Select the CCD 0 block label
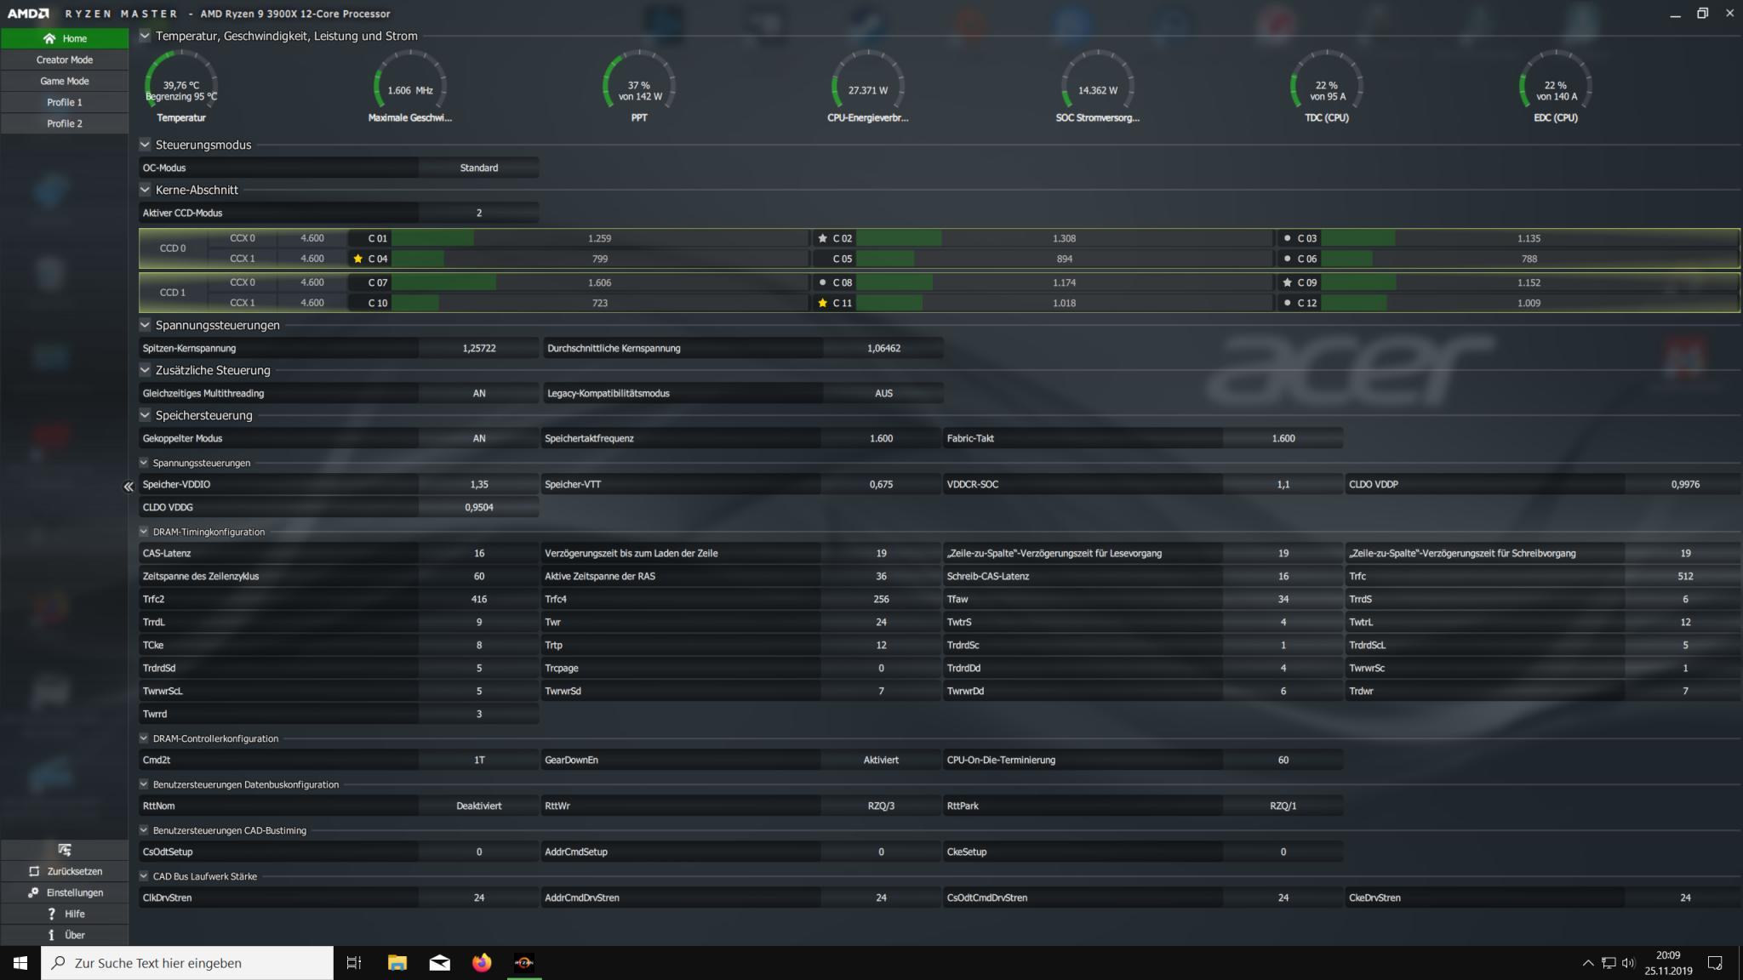The image size is (1743, 980). click(x=173, y=248)
